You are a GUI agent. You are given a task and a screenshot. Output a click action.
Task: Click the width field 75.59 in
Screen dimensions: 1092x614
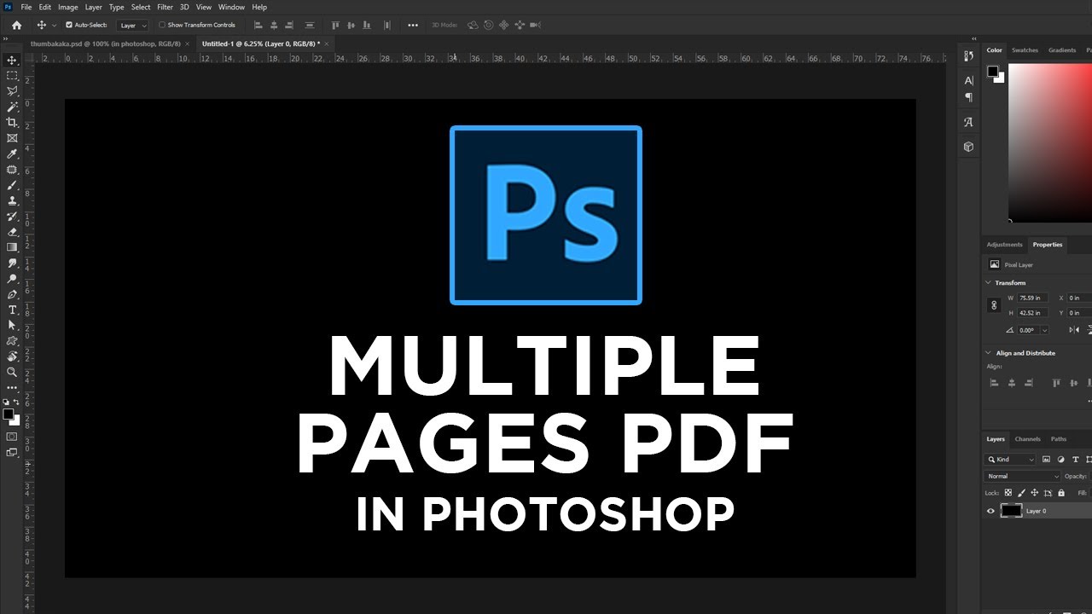1032,298
